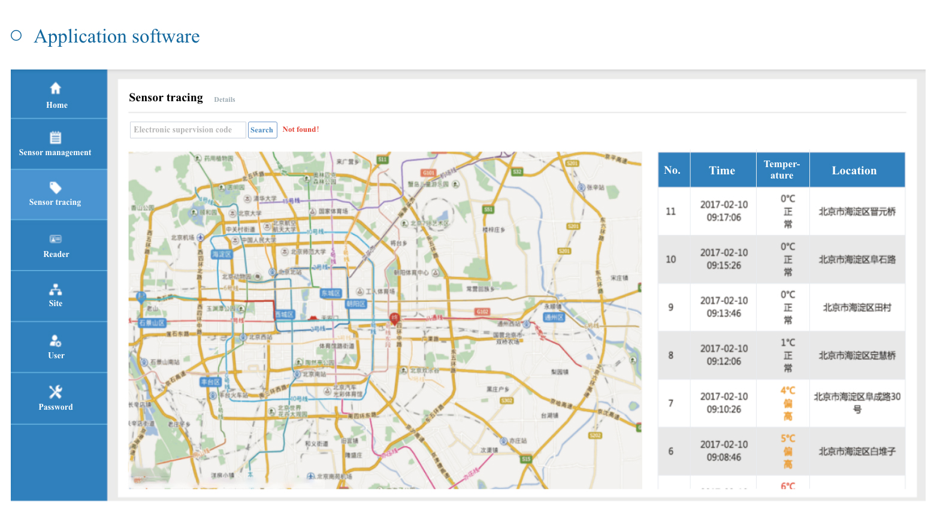
Task: Click the Time column header
Action: point(723,170)
